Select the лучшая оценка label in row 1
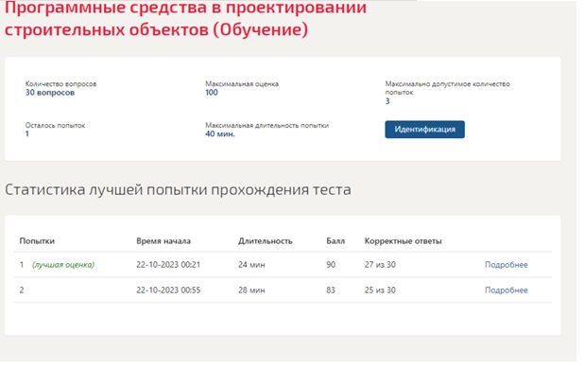Screen dimensions: 584x369 coord(63,265)
